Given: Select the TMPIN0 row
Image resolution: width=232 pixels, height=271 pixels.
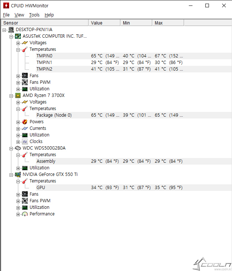Looking at the screenshot, I should 134,56.
